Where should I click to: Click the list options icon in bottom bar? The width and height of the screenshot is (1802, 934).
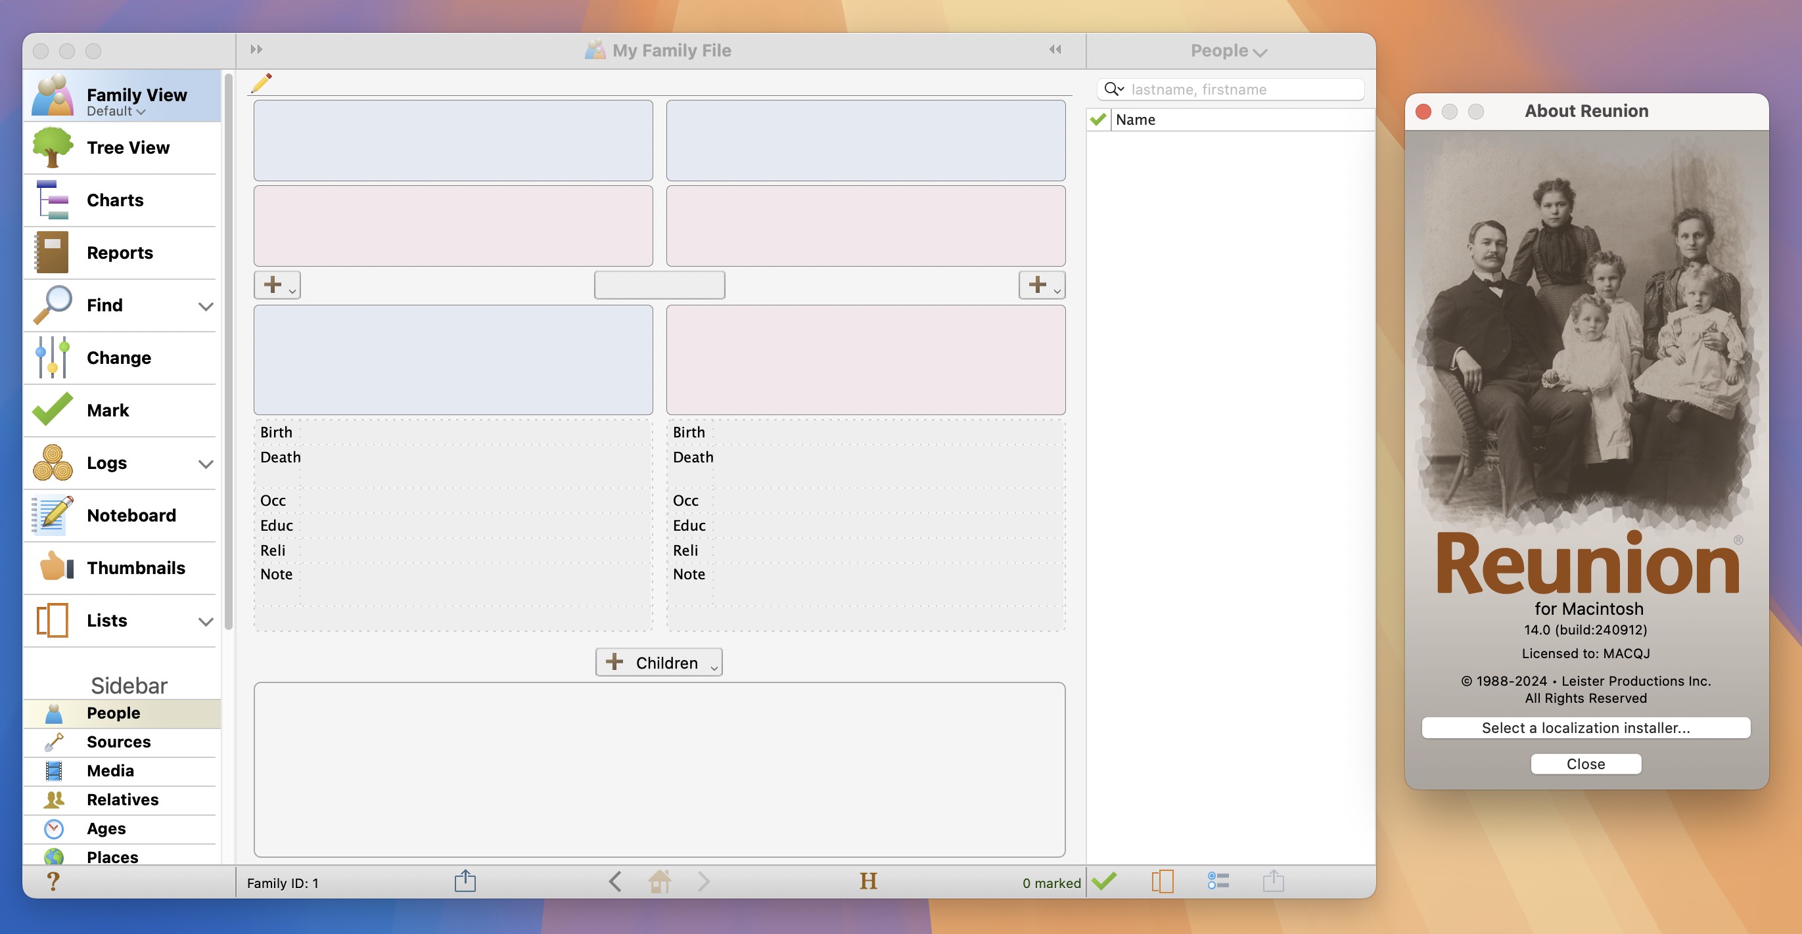[x=1218, y=881]
